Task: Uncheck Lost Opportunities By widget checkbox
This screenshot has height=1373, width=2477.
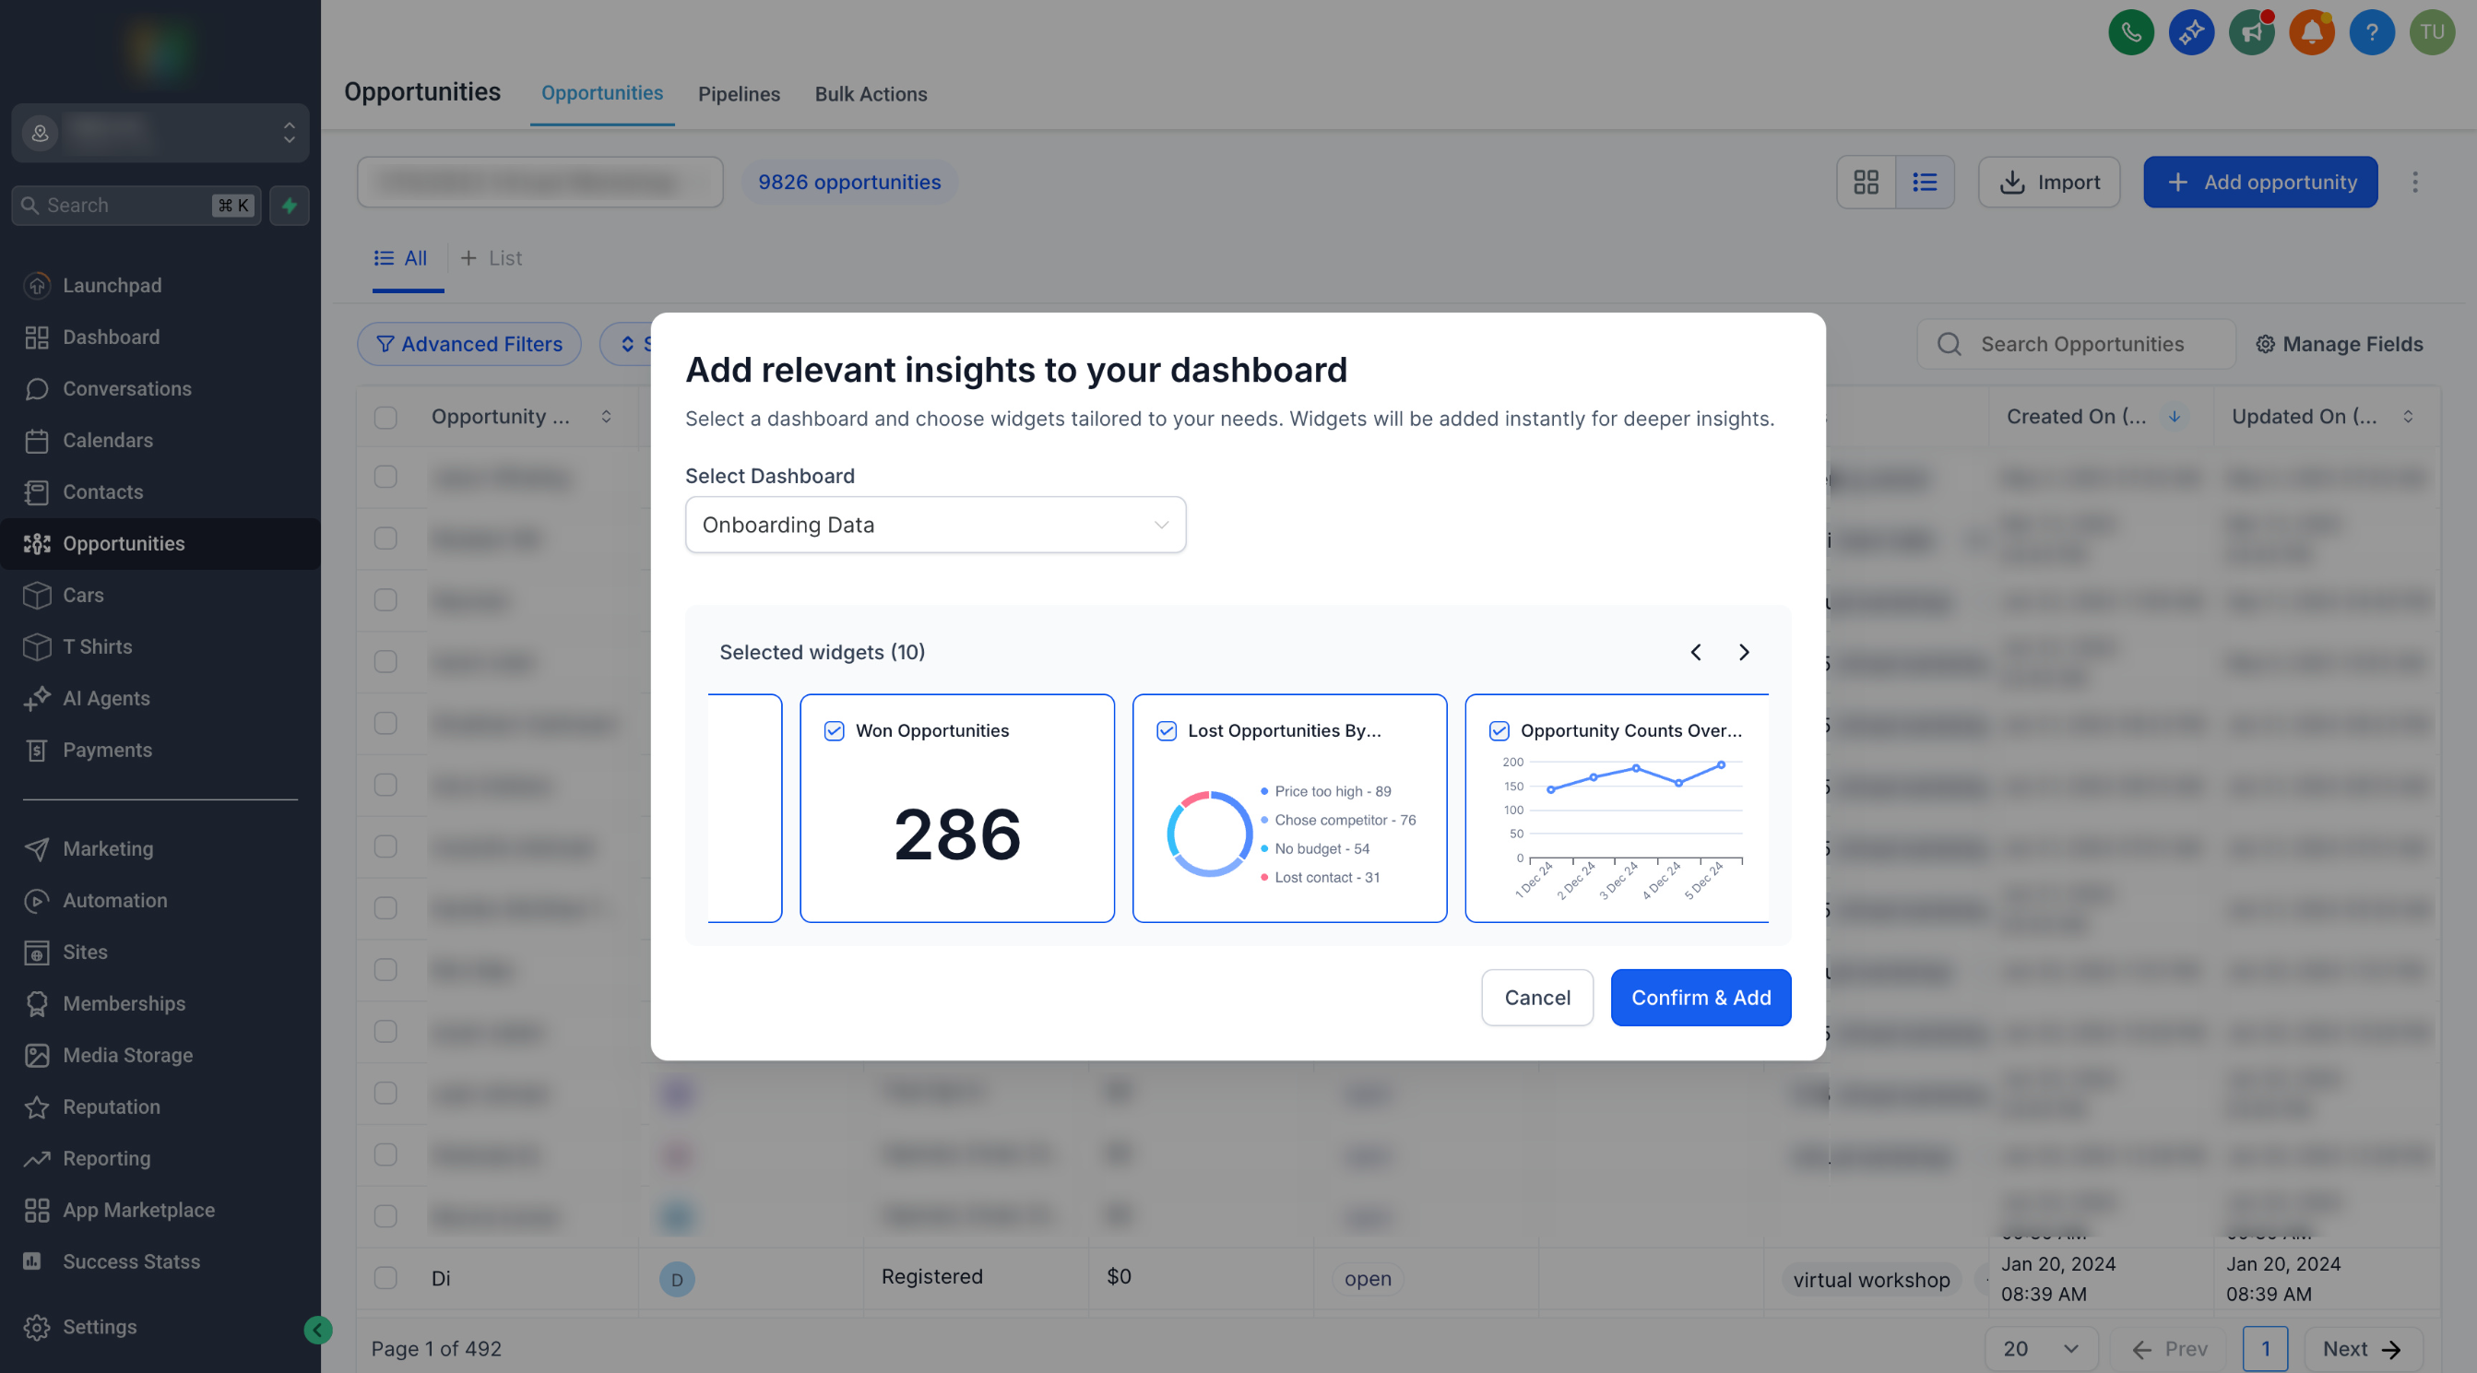Action: 1167,730
